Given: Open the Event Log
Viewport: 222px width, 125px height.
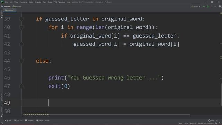Looking at the screenshot, I should [213, 120].
